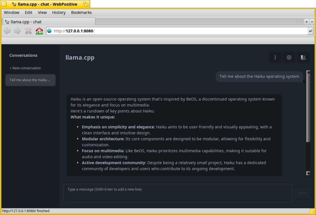Click the close box in title tab
The height and width of the screenshot is (215, 316).
click(x=4, y=4)
